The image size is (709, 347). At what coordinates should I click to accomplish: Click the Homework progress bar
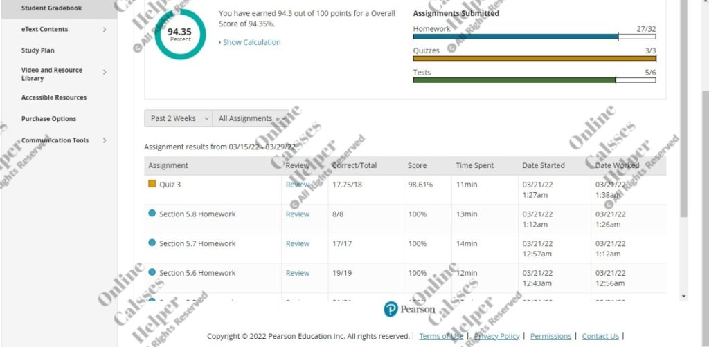coord(533,37)
